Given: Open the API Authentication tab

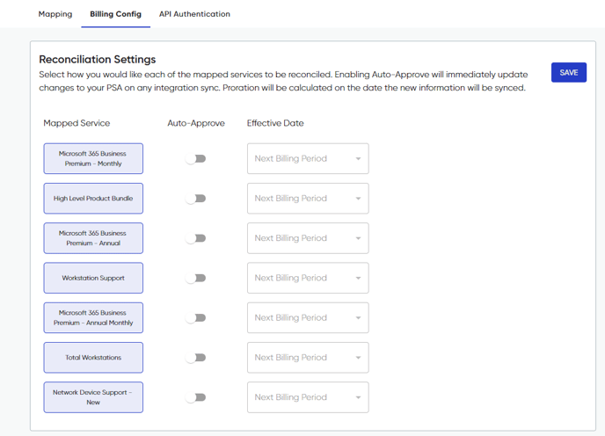Looking at the screenshot, I should tap(194, 14).
